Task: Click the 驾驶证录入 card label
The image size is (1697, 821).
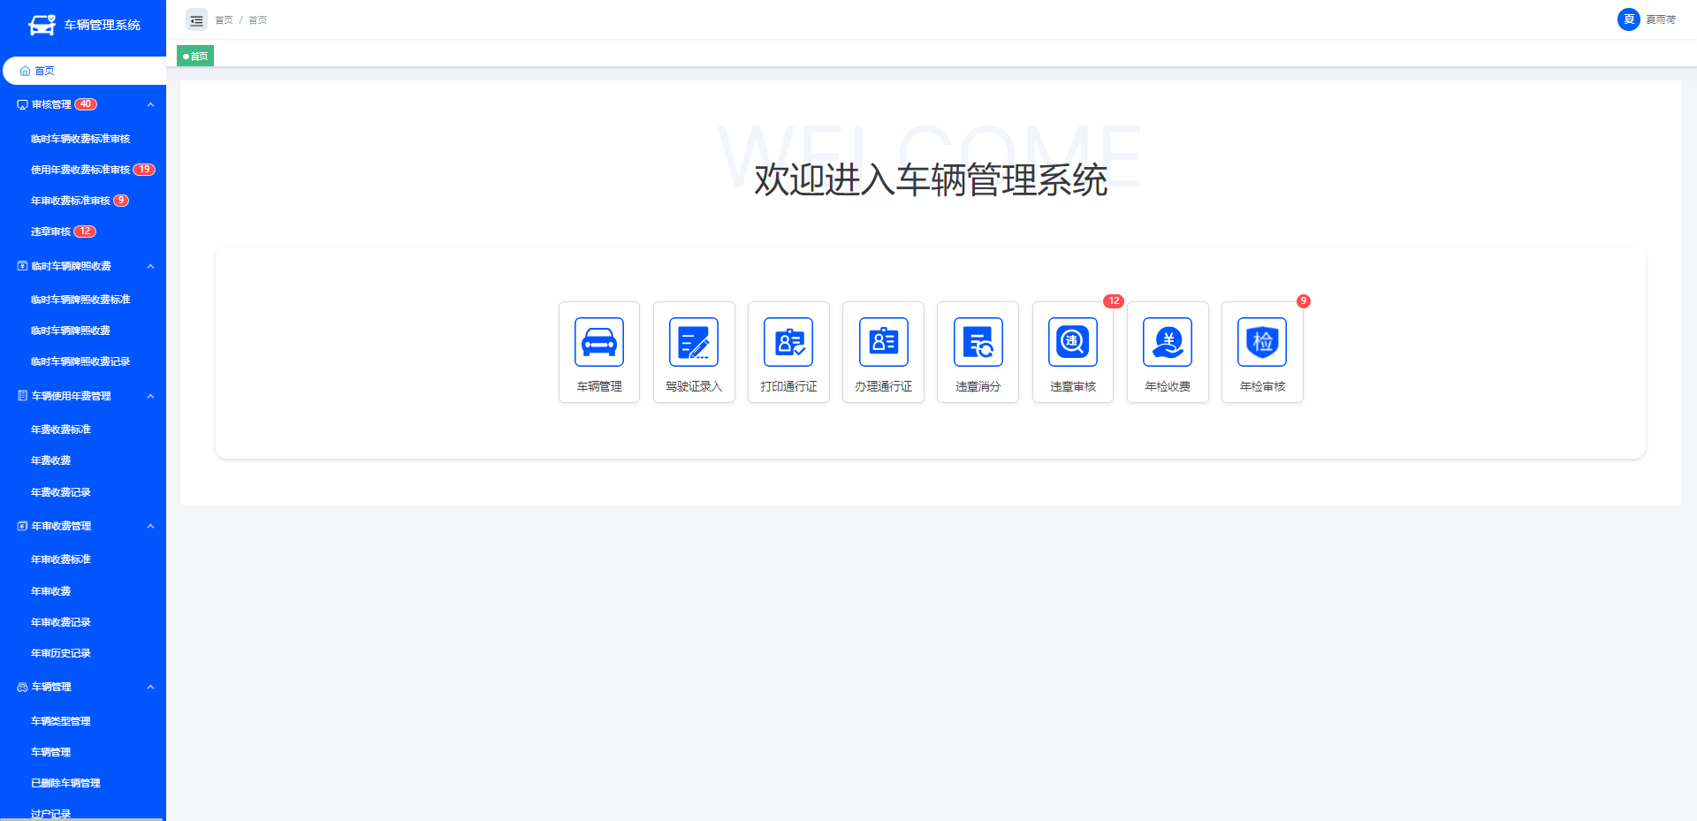Action: click(694, 386)
